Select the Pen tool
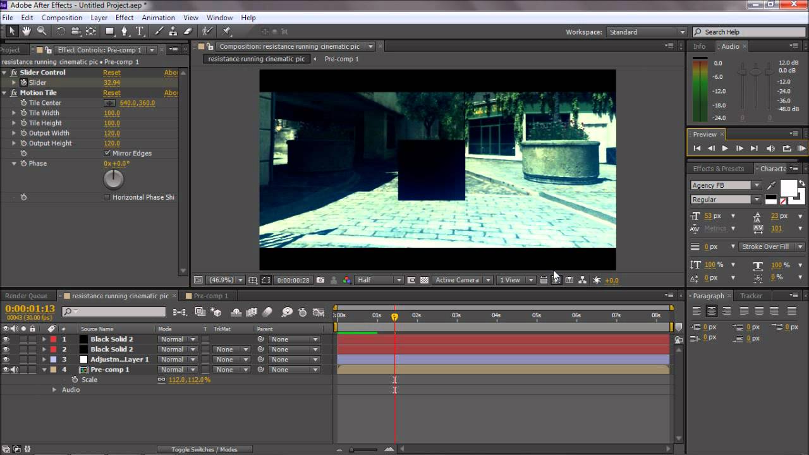Screen dimensions: 809x455 pos(125,31)
